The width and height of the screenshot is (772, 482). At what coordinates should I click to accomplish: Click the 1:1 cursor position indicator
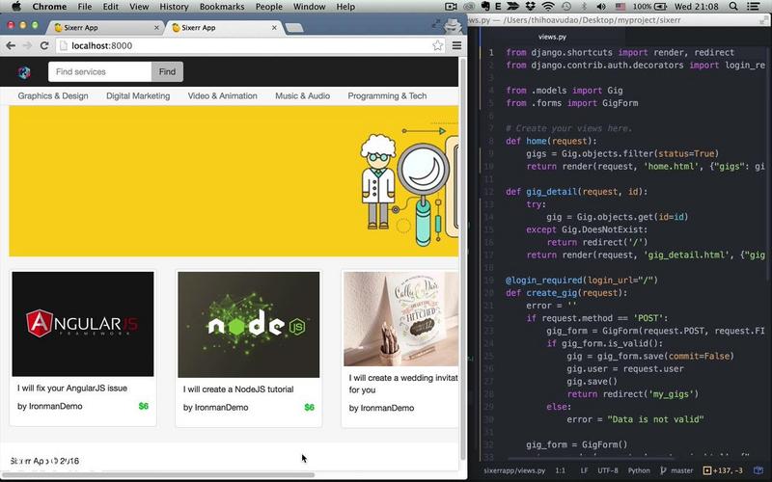561,470
